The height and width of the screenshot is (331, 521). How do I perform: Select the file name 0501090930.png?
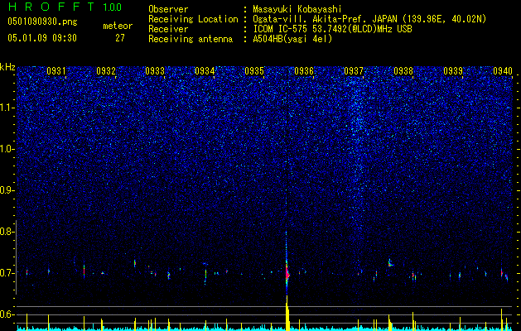pos(42,22)
